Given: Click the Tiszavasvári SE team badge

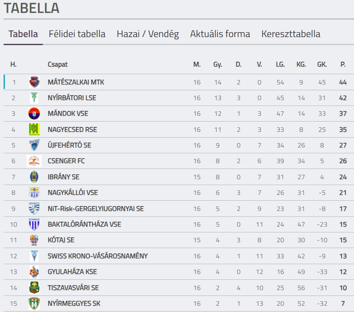Looking at the screenshot, I should click(34, 287).
